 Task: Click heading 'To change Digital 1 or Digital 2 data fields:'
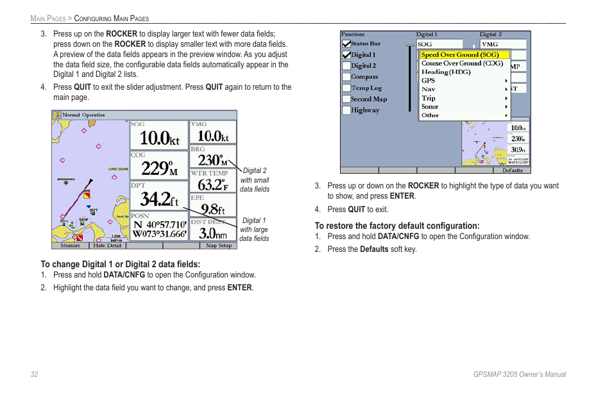click(x=120, y=264)
